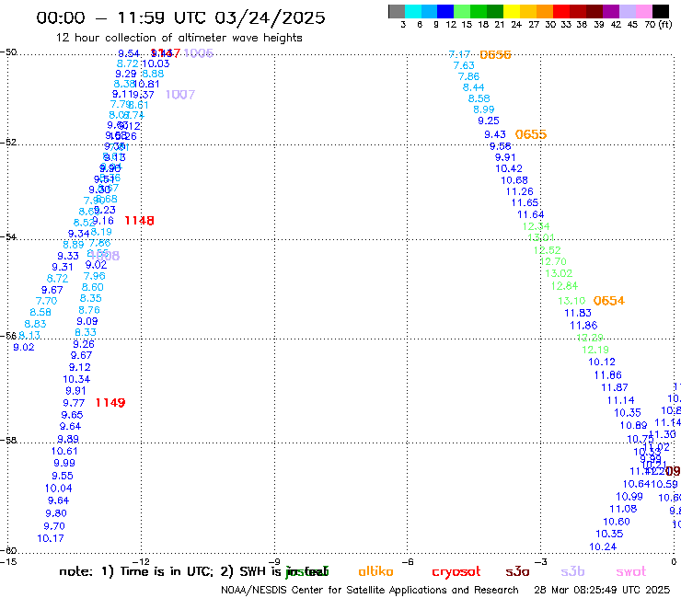Select the 9.70 wave height reading

pos(54,526)
